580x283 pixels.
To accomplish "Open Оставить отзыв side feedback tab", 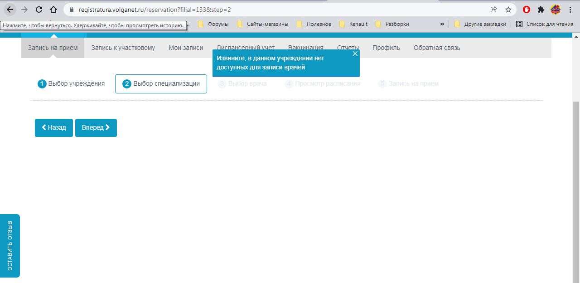I will click(10, 245).
